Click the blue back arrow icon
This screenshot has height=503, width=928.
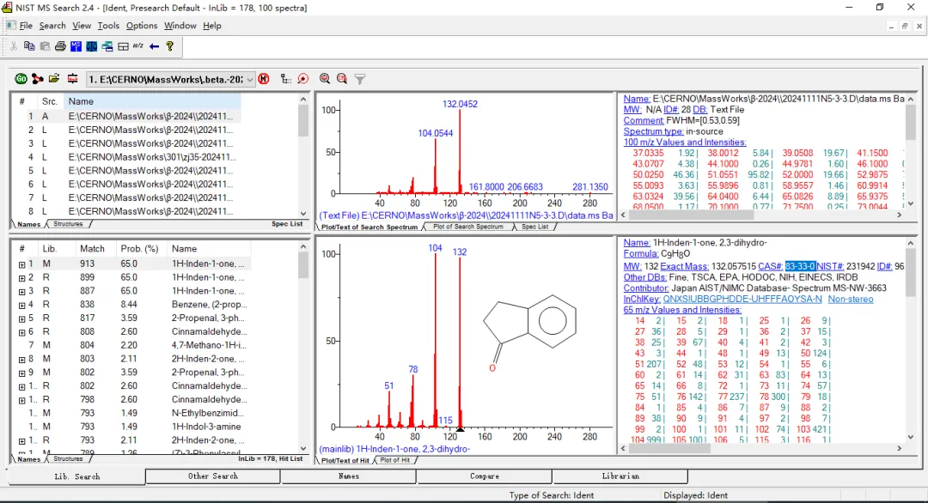tap(155, 46)
